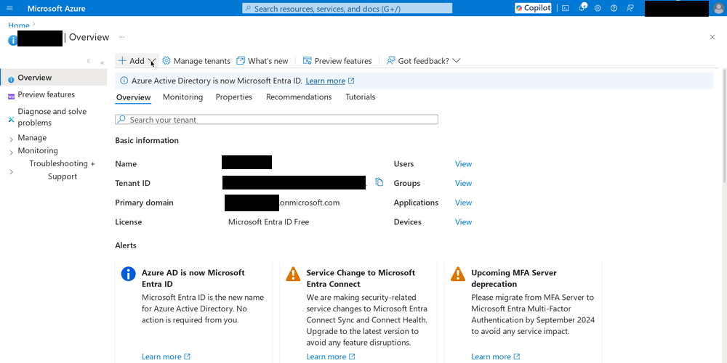The width and height of the screenshot is (727, 363).
Task: Click the global search resources box
Action: (347, 8)
